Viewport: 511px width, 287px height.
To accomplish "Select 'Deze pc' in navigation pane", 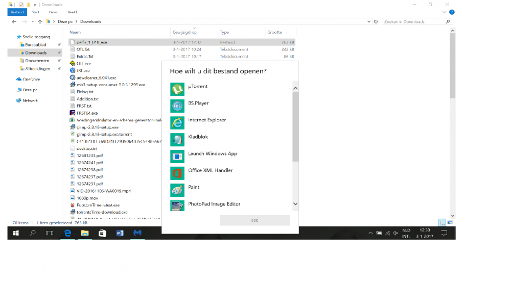I will 30,90.
